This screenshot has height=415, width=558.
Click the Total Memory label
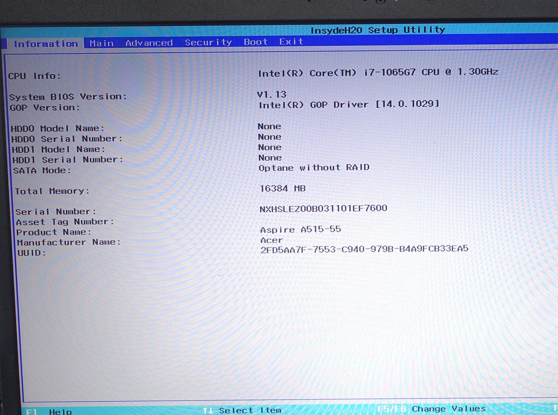(x=52, y=191)
